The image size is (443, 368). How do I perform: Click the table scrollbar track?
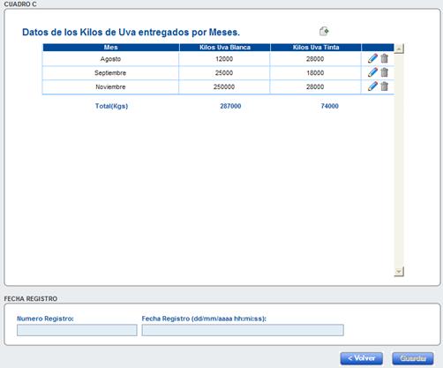coord(399,160)
